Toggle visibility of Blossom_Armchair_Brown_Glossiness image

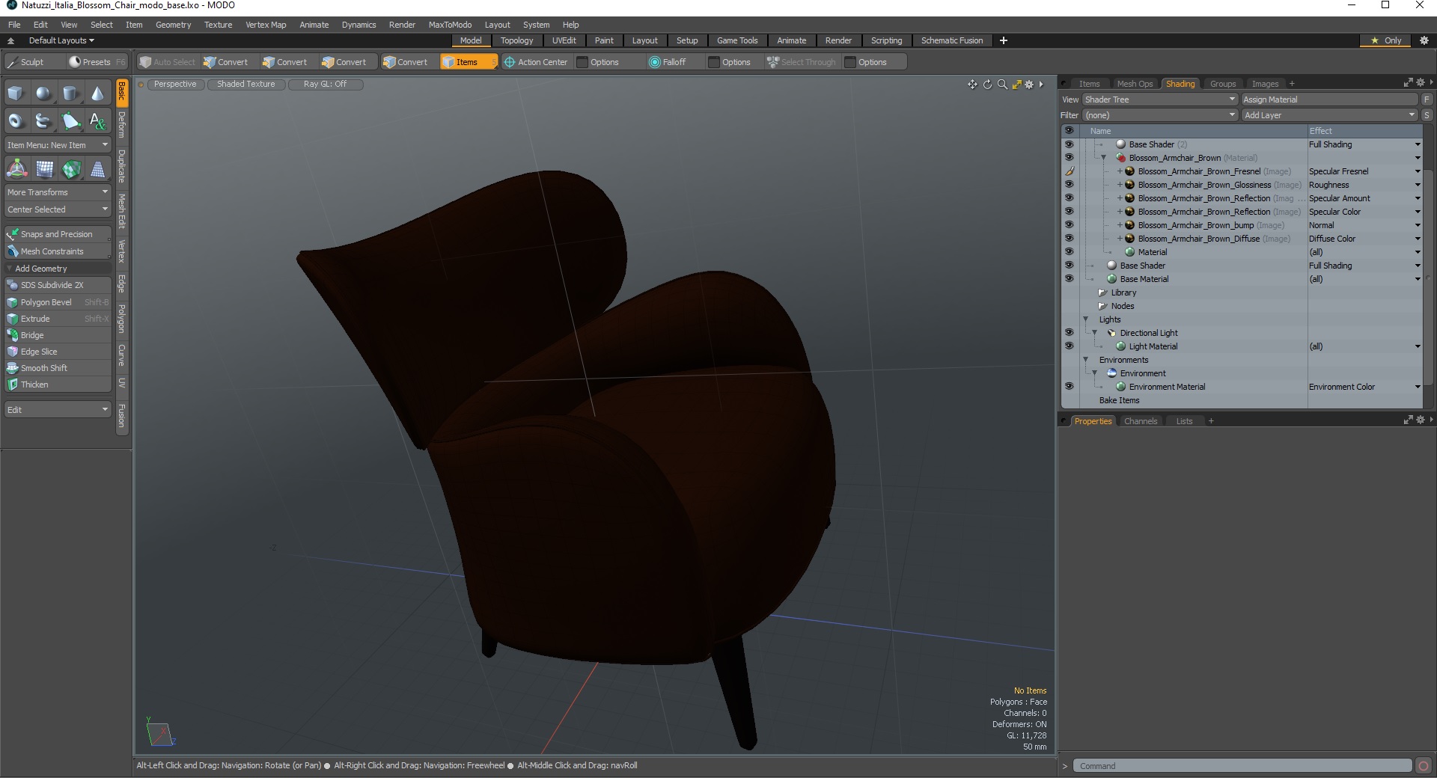click(1069, 185)
